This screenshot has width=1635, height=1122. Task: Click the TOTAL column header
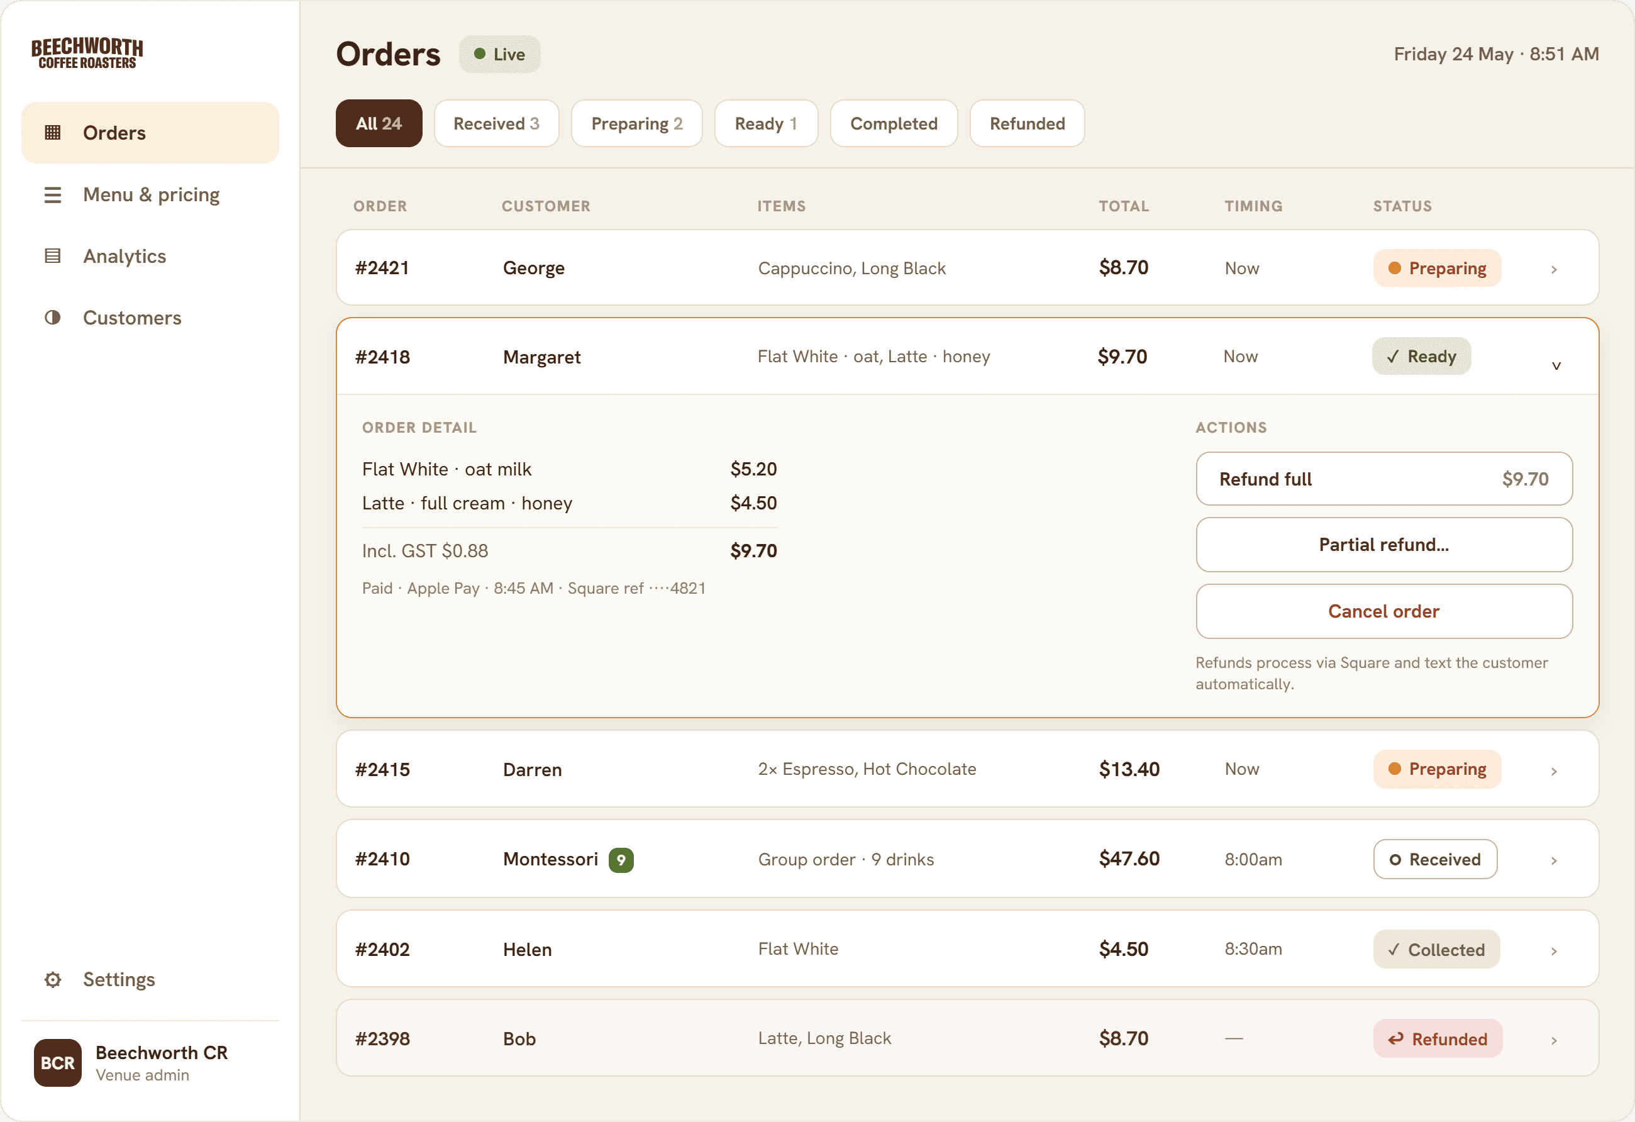pos(1123,206)
